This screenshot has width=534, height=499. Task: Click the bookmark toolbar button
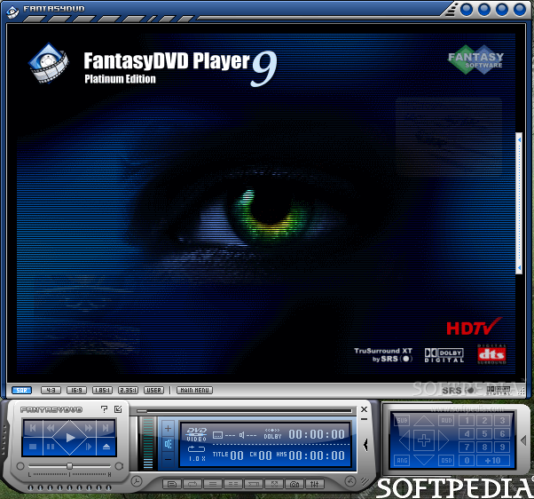[254, 484]
